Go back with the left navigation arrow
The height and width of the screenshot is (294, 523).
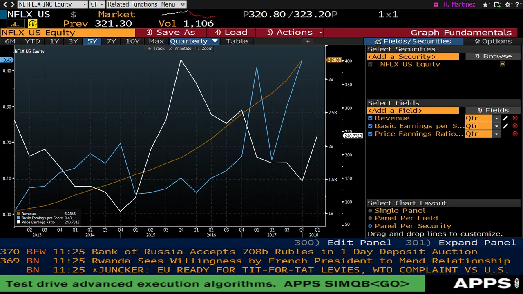point(4,4)
